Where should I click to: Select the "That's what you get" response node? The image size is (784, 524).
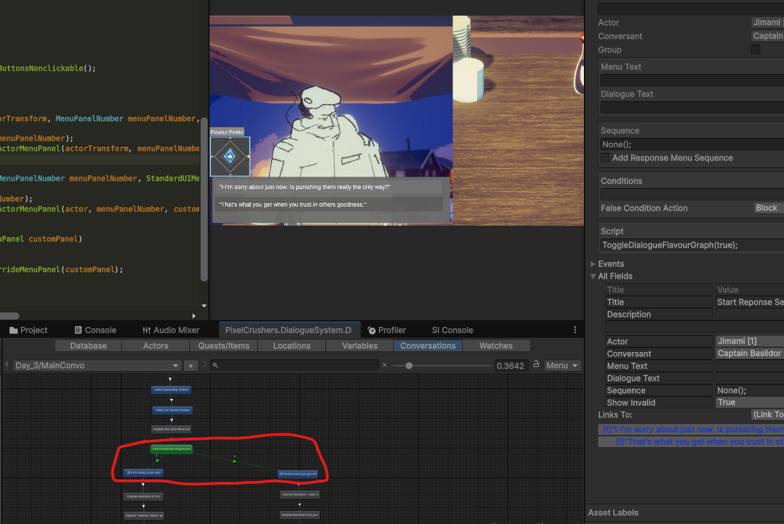(297, 474)
